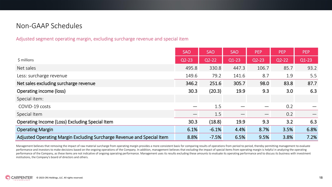Viewport: 332px width, 187px height.
Task: Click the PEP Q2-23 column header
Action: click(258, 56)
